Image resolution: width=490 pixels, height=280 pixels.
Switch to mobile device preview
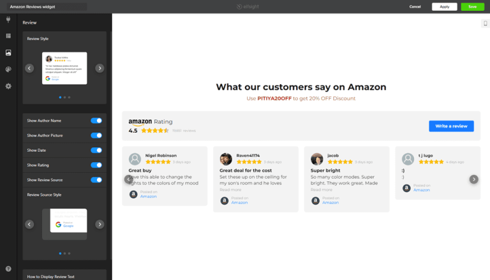485,24
